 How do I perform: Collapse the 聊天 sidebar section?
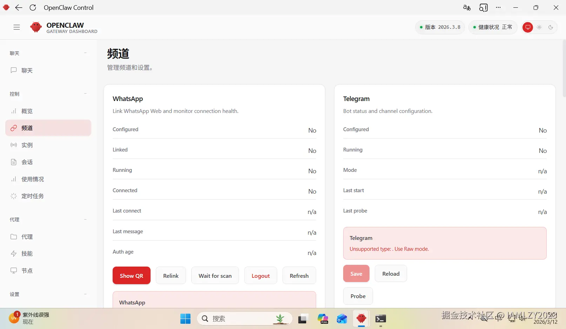point(85,53)
